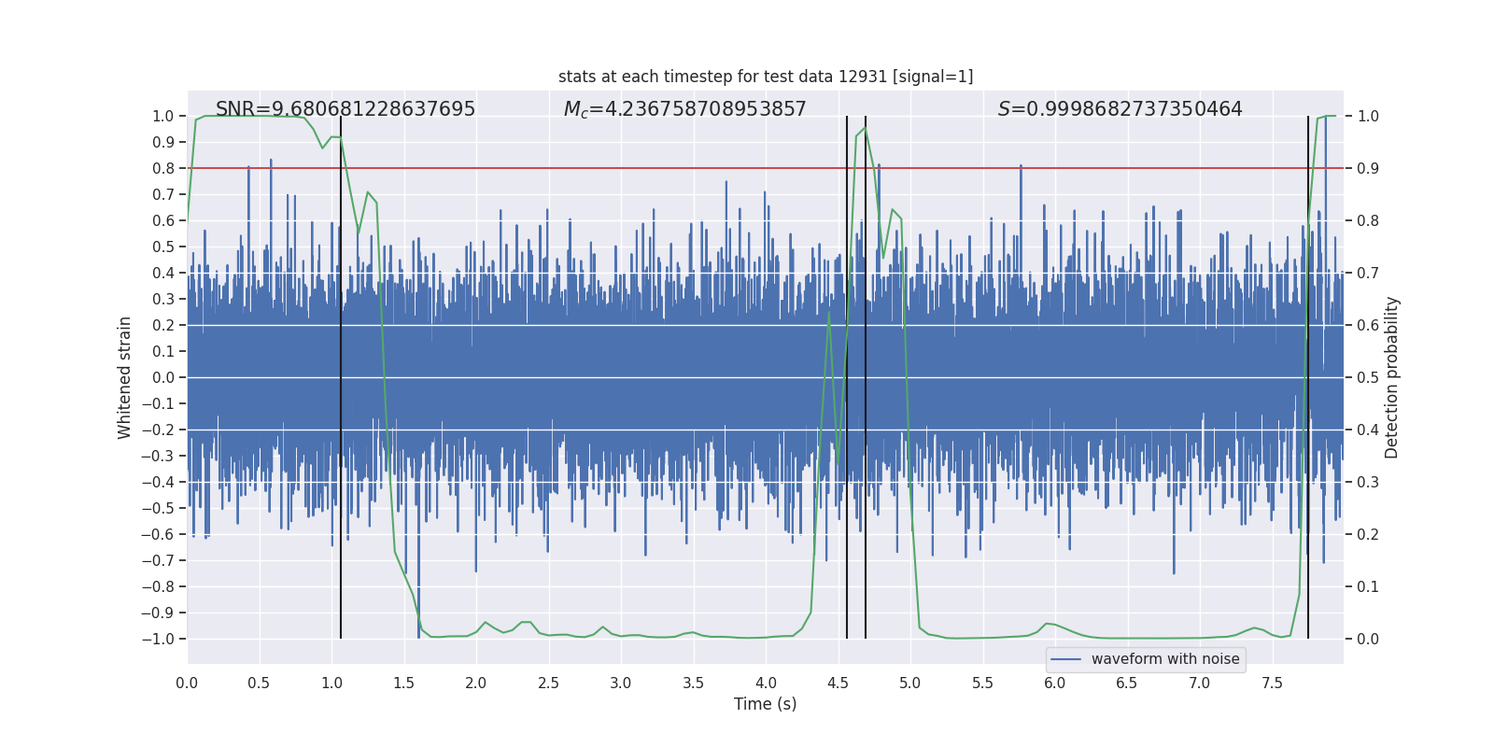
Task: Click the 'Whitened strain' y-axis label
Action: pos(125,377)
